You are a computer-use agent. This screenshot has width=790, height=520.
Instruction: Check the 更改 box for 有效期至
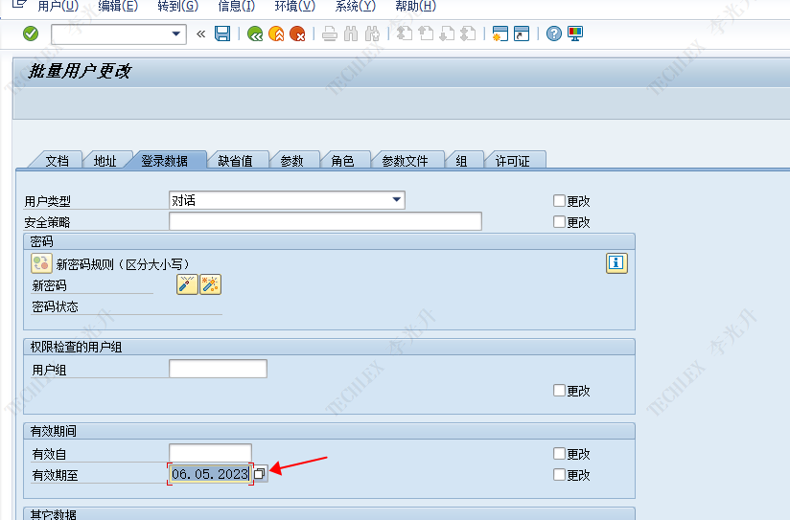click(559, 475)
